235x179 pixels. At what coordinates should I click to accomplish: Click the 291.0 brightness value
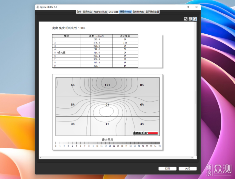tap(97, 46)
